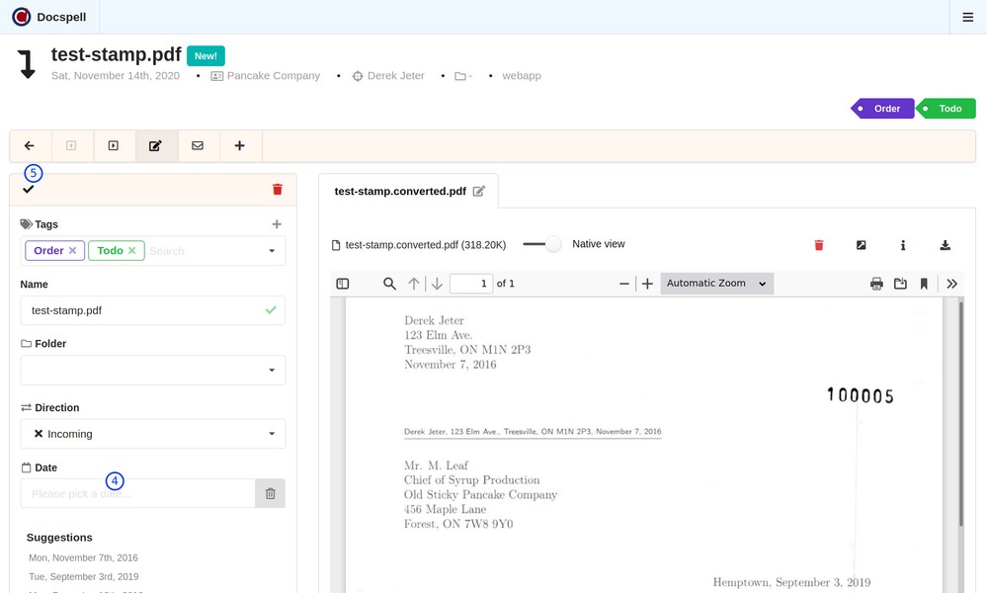Screen dimensions: 987x593
Task: Click the Order tag label
Action: [x=886, y=109]
